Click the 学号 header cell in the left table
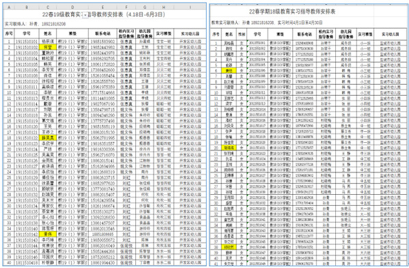 [x=27, y=33]
